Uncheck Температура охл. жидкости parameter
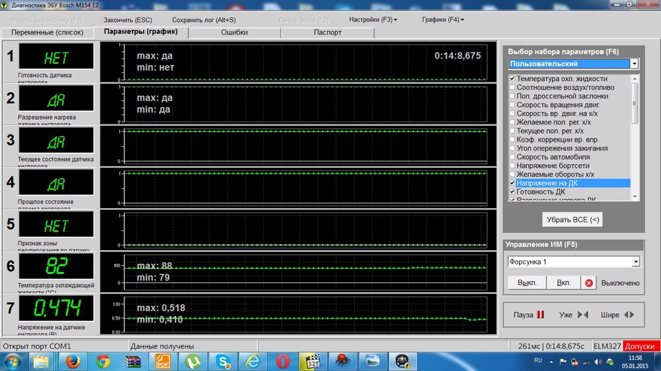 pyautogui.click(x=512, y=79)
